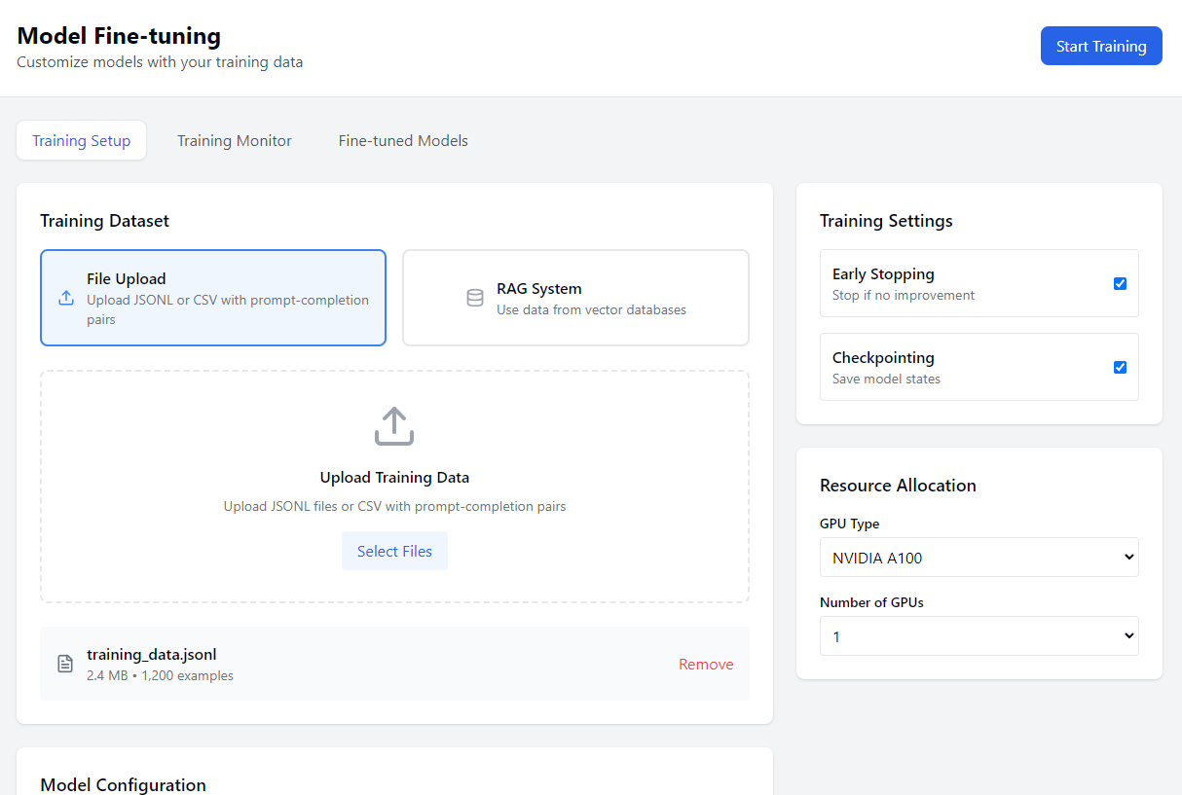This screenshot has width=1182, height=795.
Task: Open the GPU Type dropdown
Action: coord(979,558)
